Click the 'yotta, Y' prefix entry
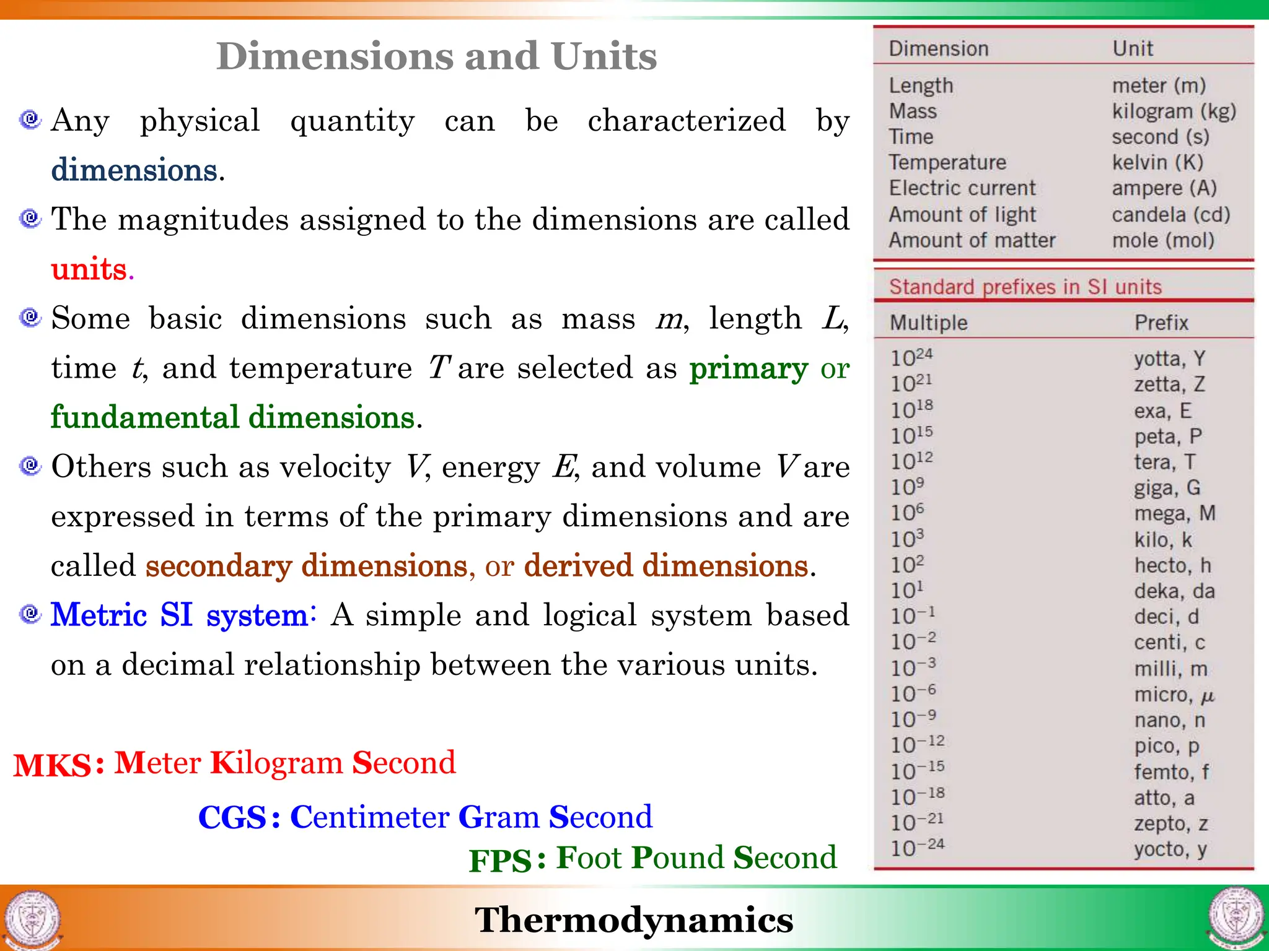Image resolution: width=1269 pixels, height=951 pixels. [1169, 359]
